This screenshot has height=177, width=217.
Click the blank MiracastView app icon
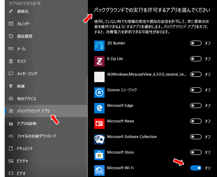coord(99,77)
